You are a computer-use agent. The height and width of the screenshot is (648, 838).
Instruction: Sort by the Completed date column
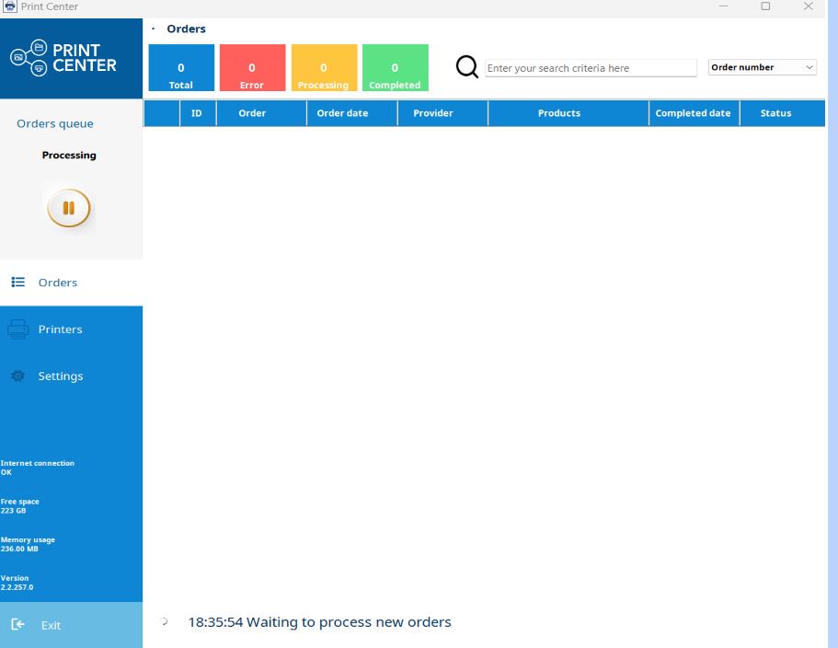tap(693, 113)
